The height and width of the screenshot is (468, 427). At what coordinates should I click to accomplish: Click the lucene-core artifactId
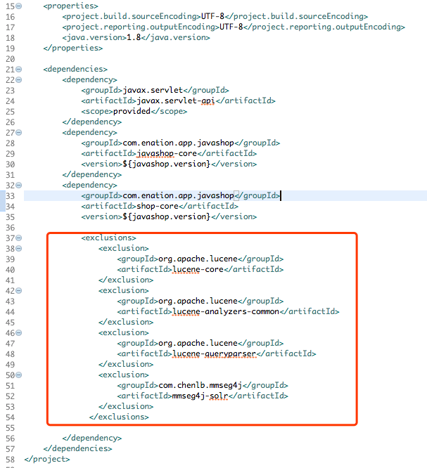tap(198, 270)
